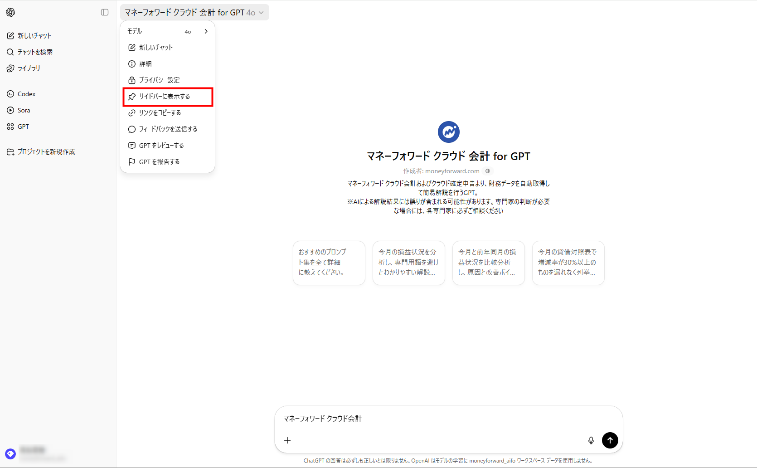This screenshot has height=468, width=757.
Task: Click the library icon beside ライブラリ
Action: click(x=10, y=68)
